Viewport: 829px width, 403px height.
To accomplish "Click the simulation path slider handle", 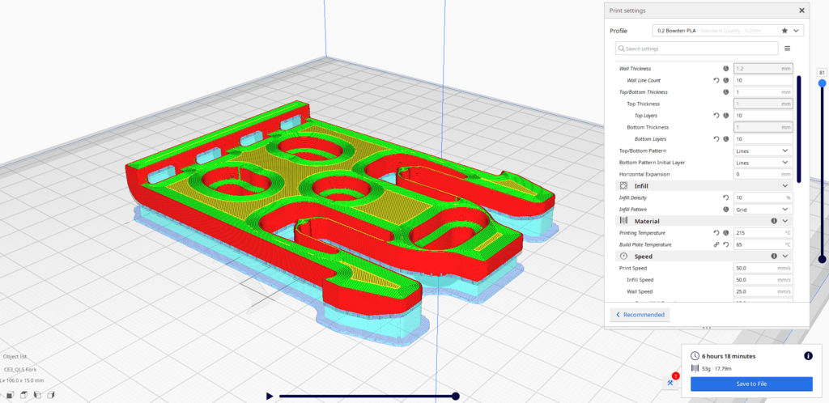I will 455,397.
